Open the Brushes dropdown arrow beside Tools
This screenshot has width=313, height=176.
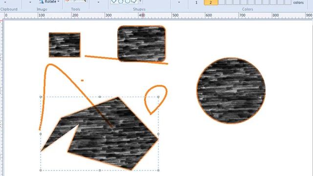pos(98,2)
